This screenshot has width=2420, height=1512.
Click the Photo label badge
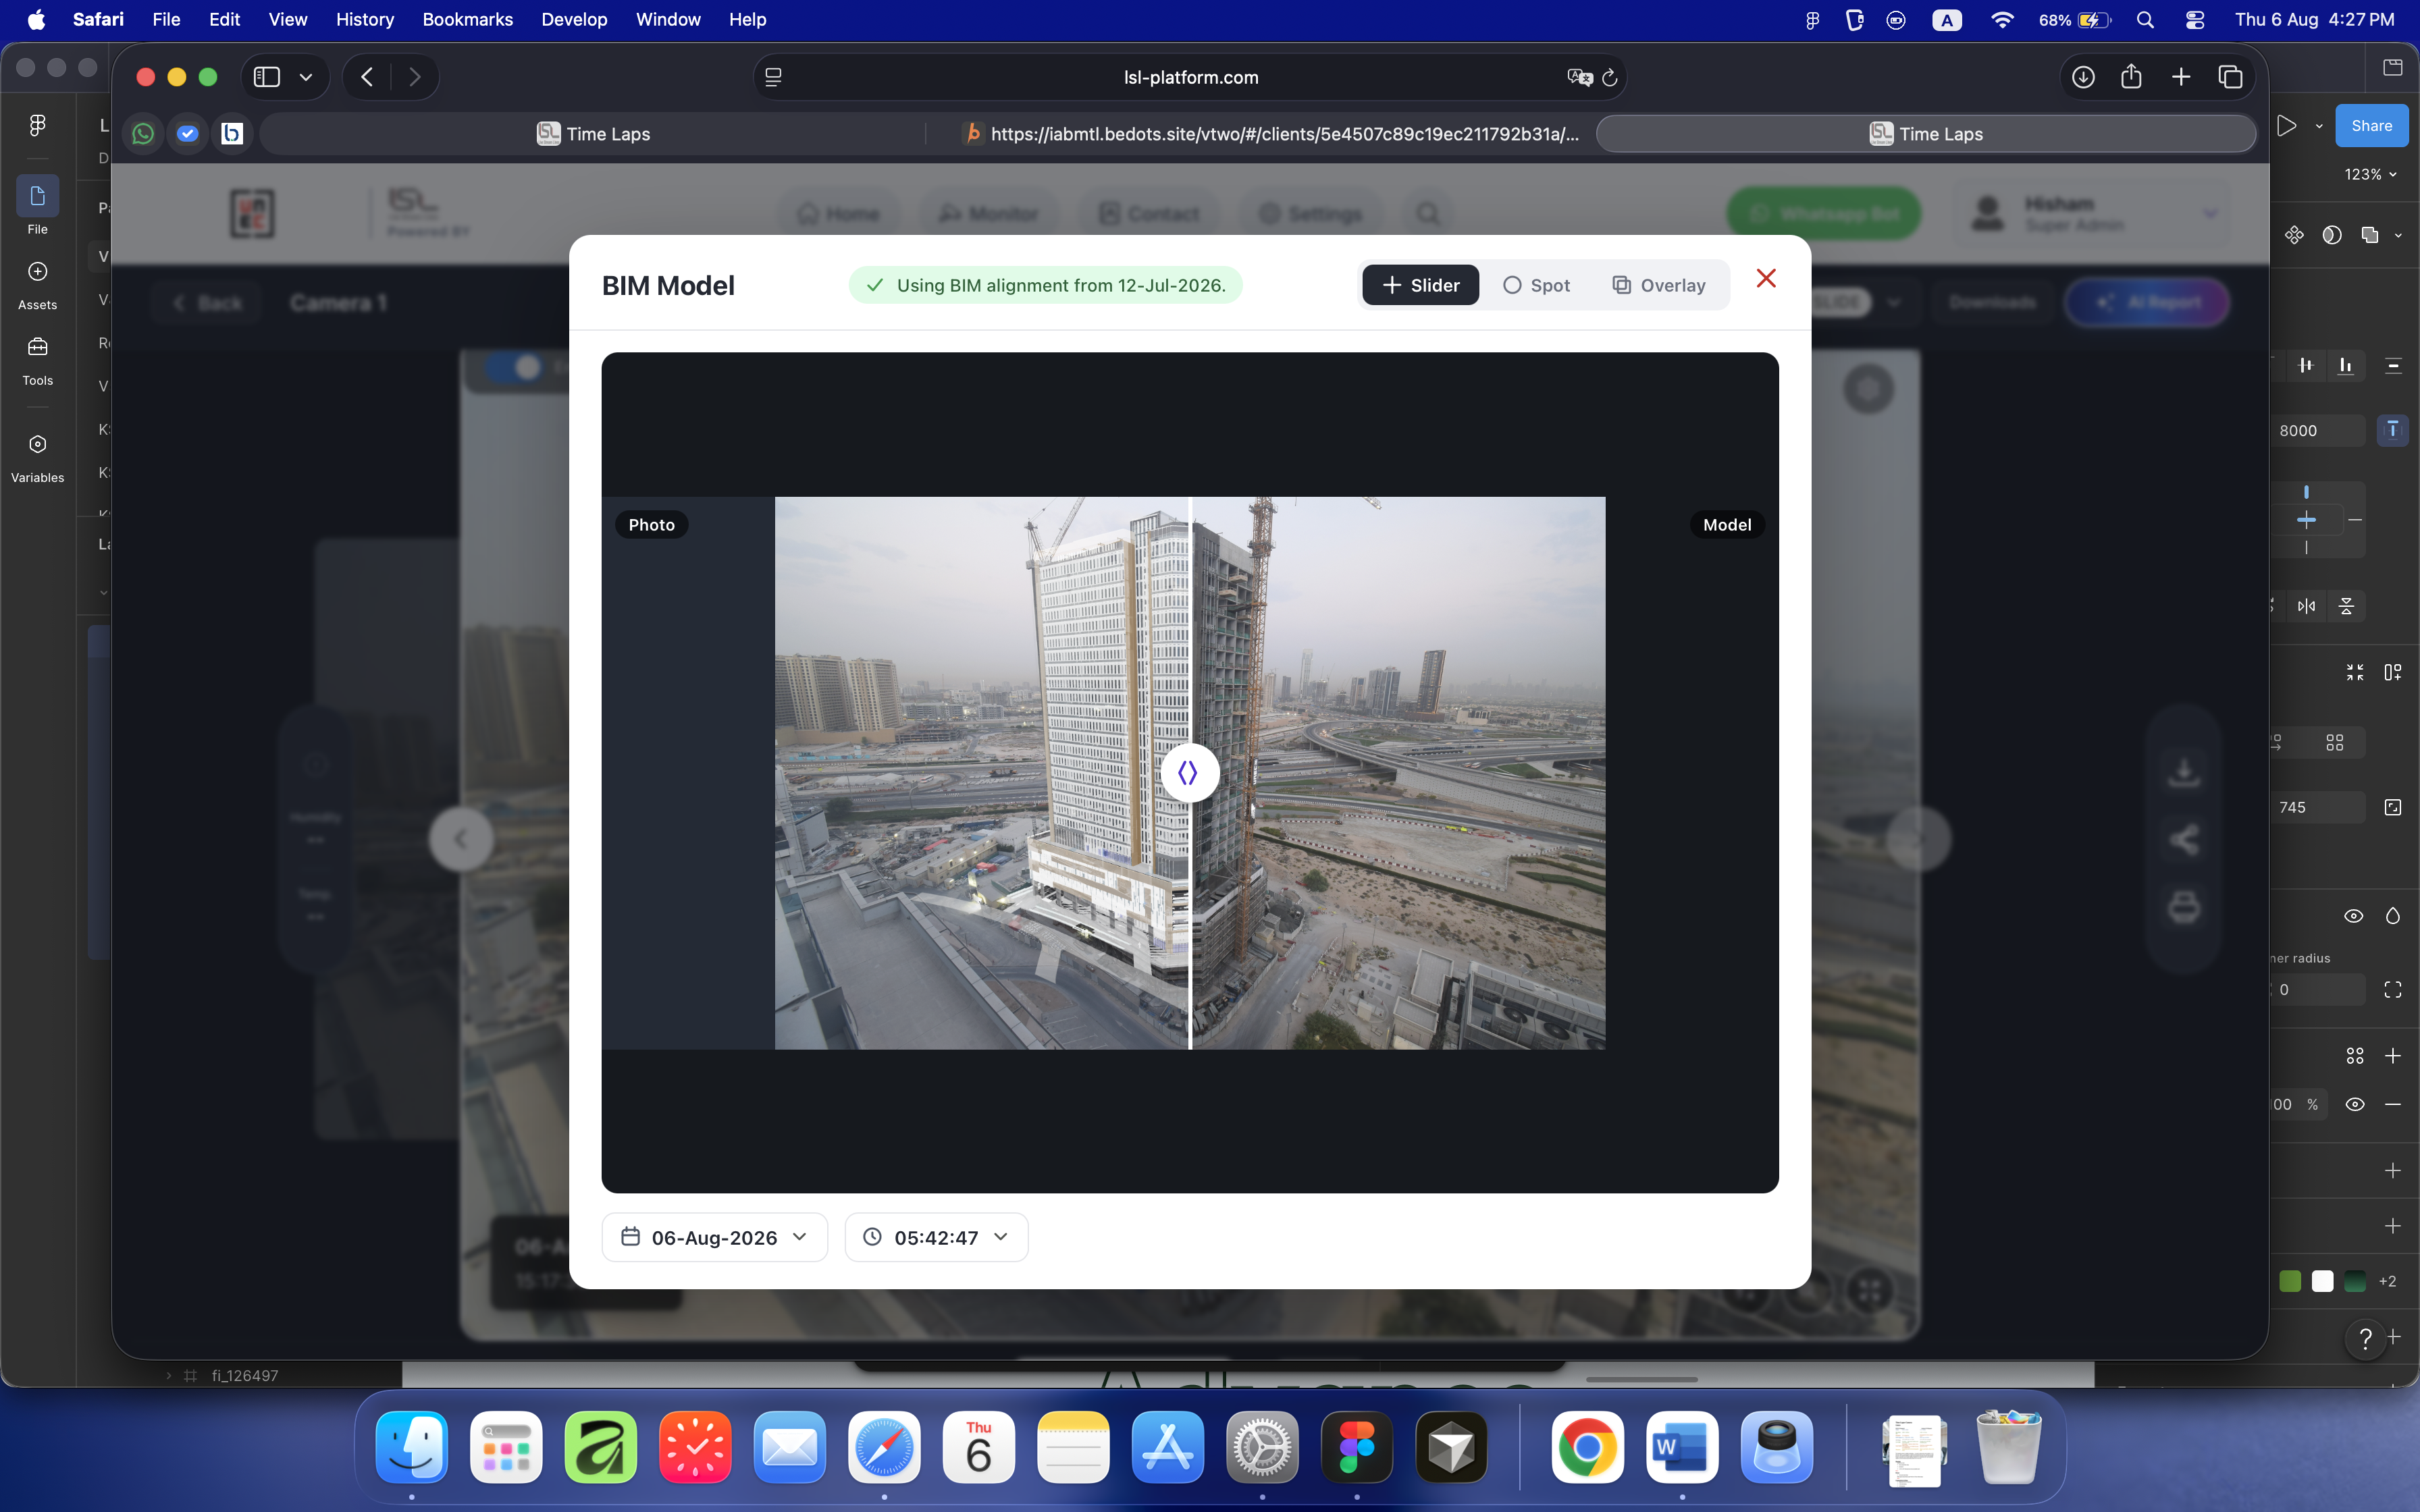pos(651,525)
